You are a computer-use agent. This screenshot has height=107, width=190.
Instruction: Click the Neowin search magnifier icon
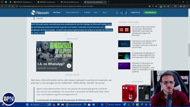click(x=117, y=12)
